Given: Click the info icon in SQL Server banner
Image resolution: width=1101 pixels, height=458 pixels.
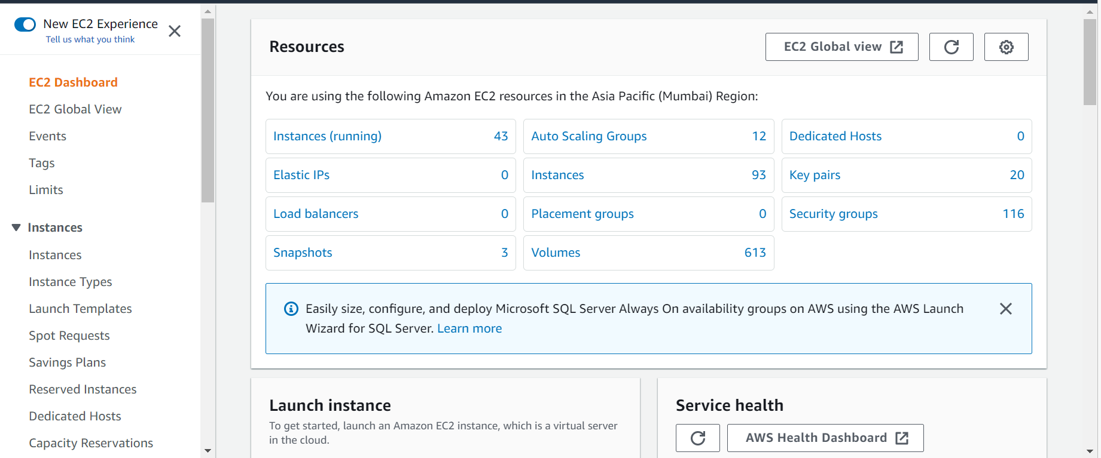Looking at the screenshot, I should tap(291, 309).
